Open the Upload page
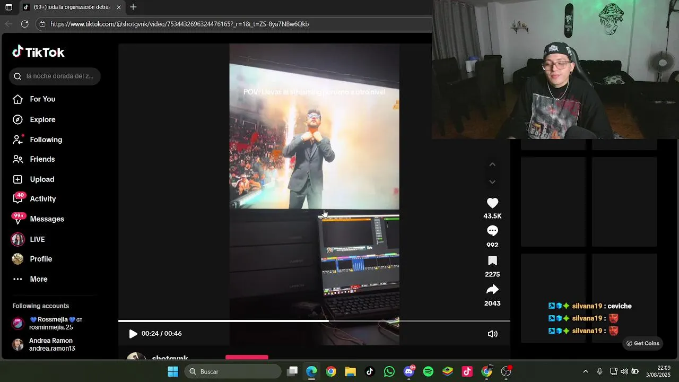679x382 pixels. [x=33, y=179]
